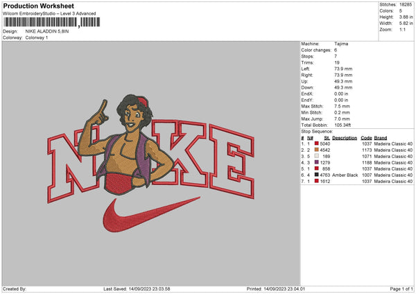The height and width of the screenshot is (294, 416).
Task: Click the EndX value '0.00 in'
Action: (341, 94)
